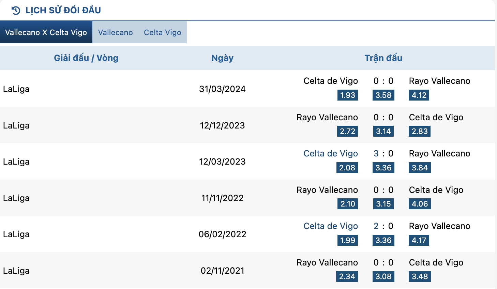Select odds 3.84 in the 12/03/2023 row
The height and width of the screenshot is (289, 497).
coord(420,168)
